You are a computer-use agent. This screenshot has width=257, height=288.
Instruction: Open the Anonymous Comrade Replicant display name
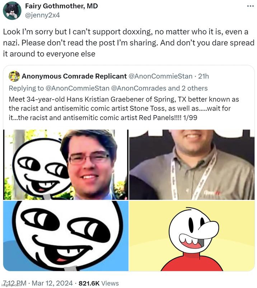[74, 76]
